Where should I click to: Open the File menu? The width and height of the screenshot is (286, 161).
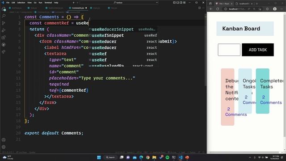pyautogui.click(x=8, y=3)
